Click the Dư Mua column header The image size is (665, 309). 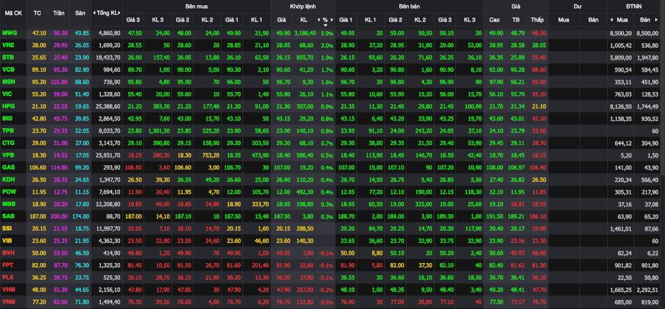[564, 19]
